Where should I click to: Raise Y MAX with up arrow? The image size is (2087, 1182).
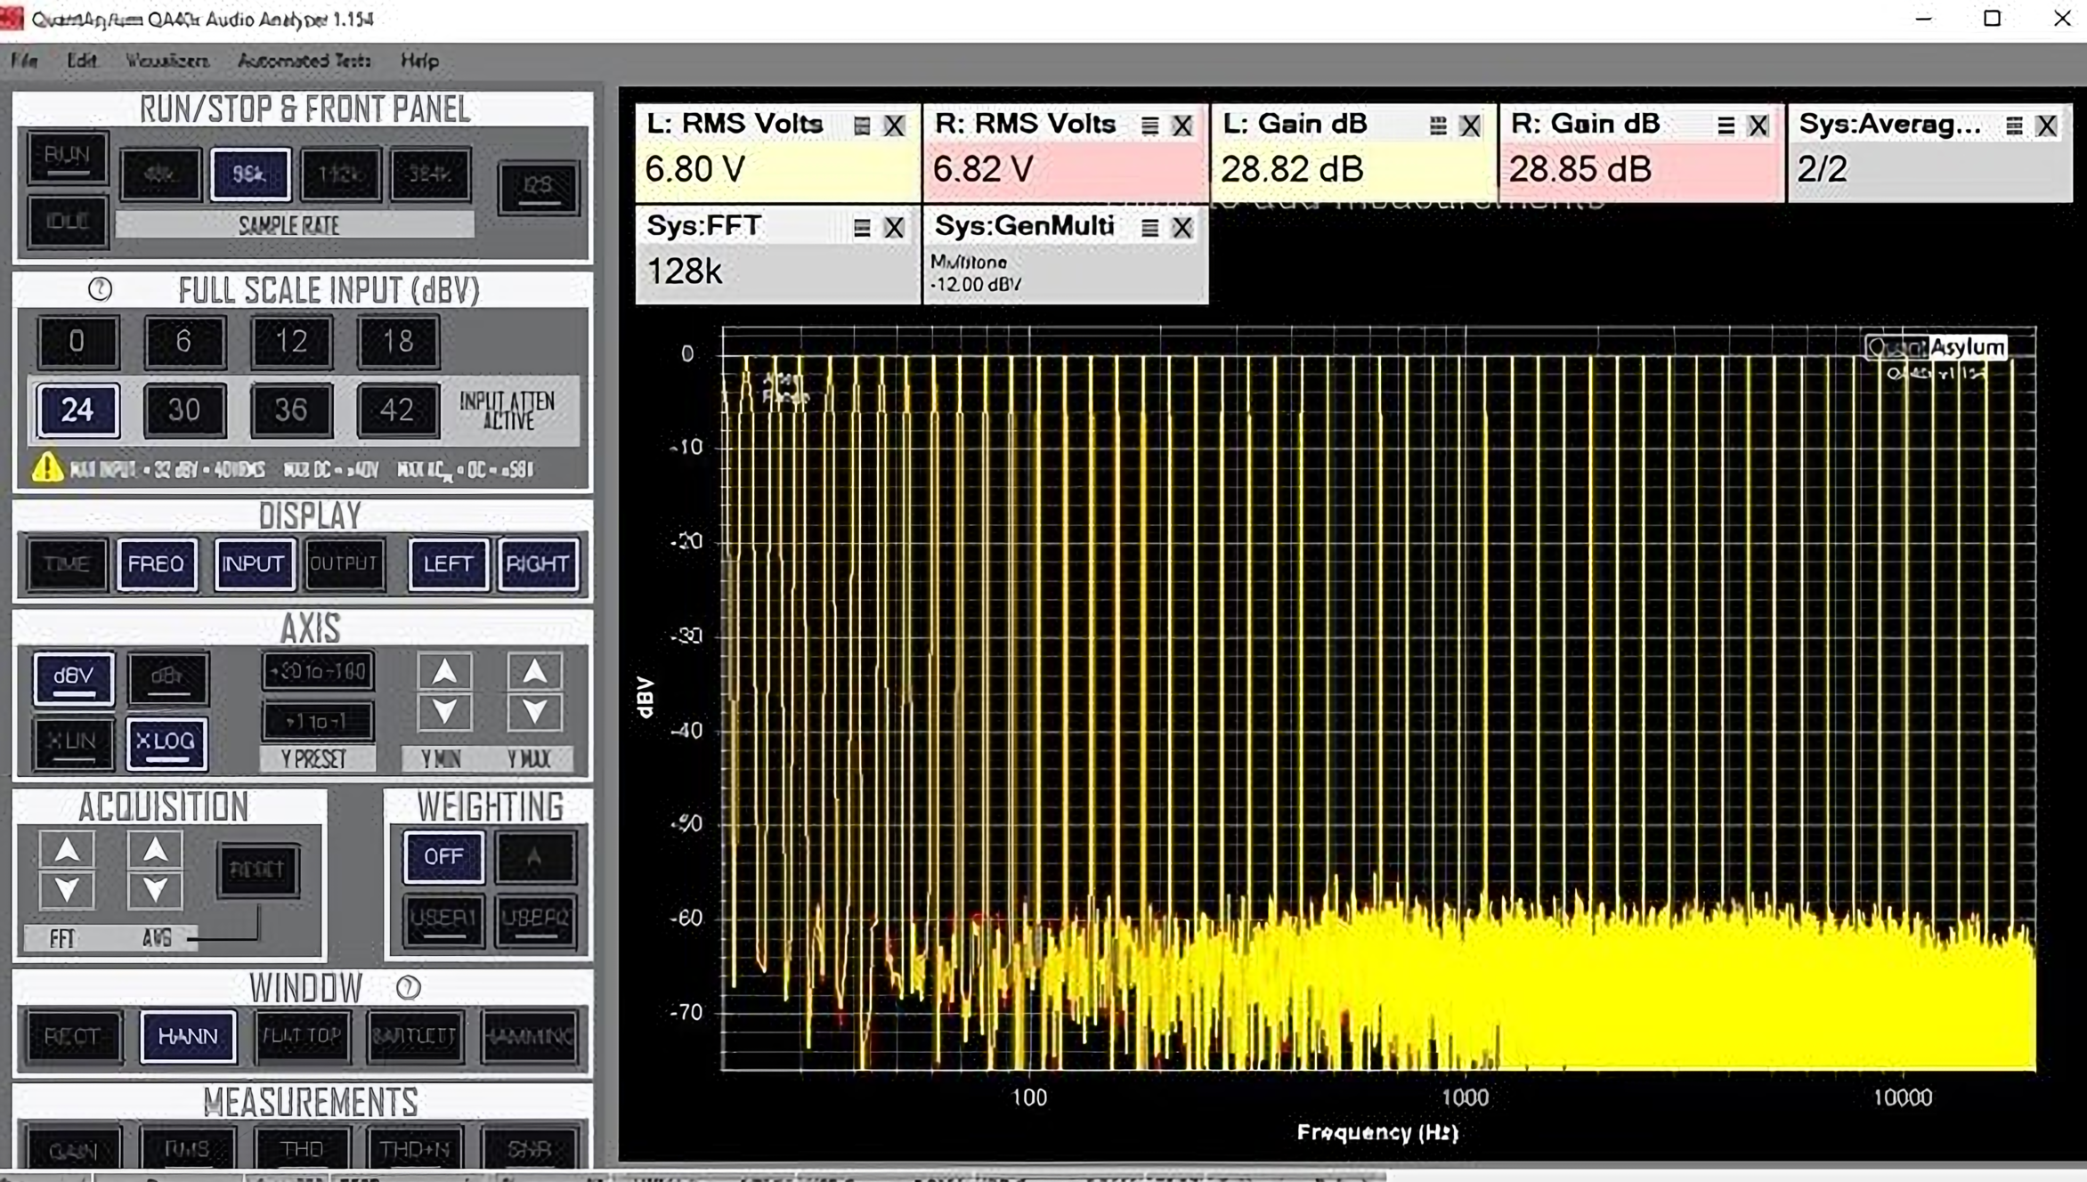[534, 671]
